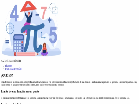Click the woman sitting with laptop

(45, 49)
